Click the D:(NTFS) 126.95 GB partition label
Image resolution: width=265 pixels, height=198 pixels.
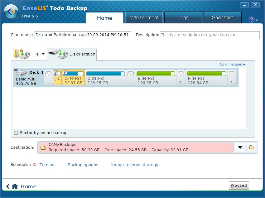pos(98,81)
